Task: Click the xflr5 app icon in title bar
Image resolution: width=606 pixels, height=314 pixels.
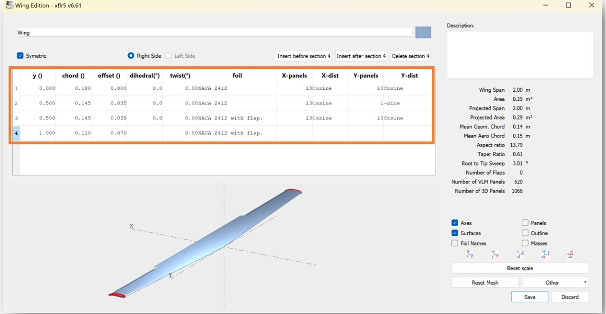Action: (9, 5)
